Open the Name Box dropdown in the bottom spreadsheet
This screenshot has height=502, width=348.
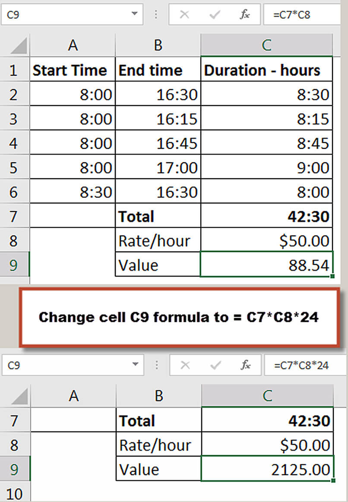click(136, 364)
